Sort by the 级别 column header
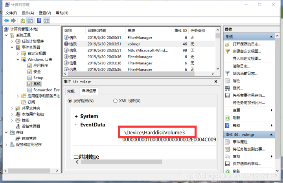This screenshot has width=283, height=183. pyautogui.click(x=74, y=31)
